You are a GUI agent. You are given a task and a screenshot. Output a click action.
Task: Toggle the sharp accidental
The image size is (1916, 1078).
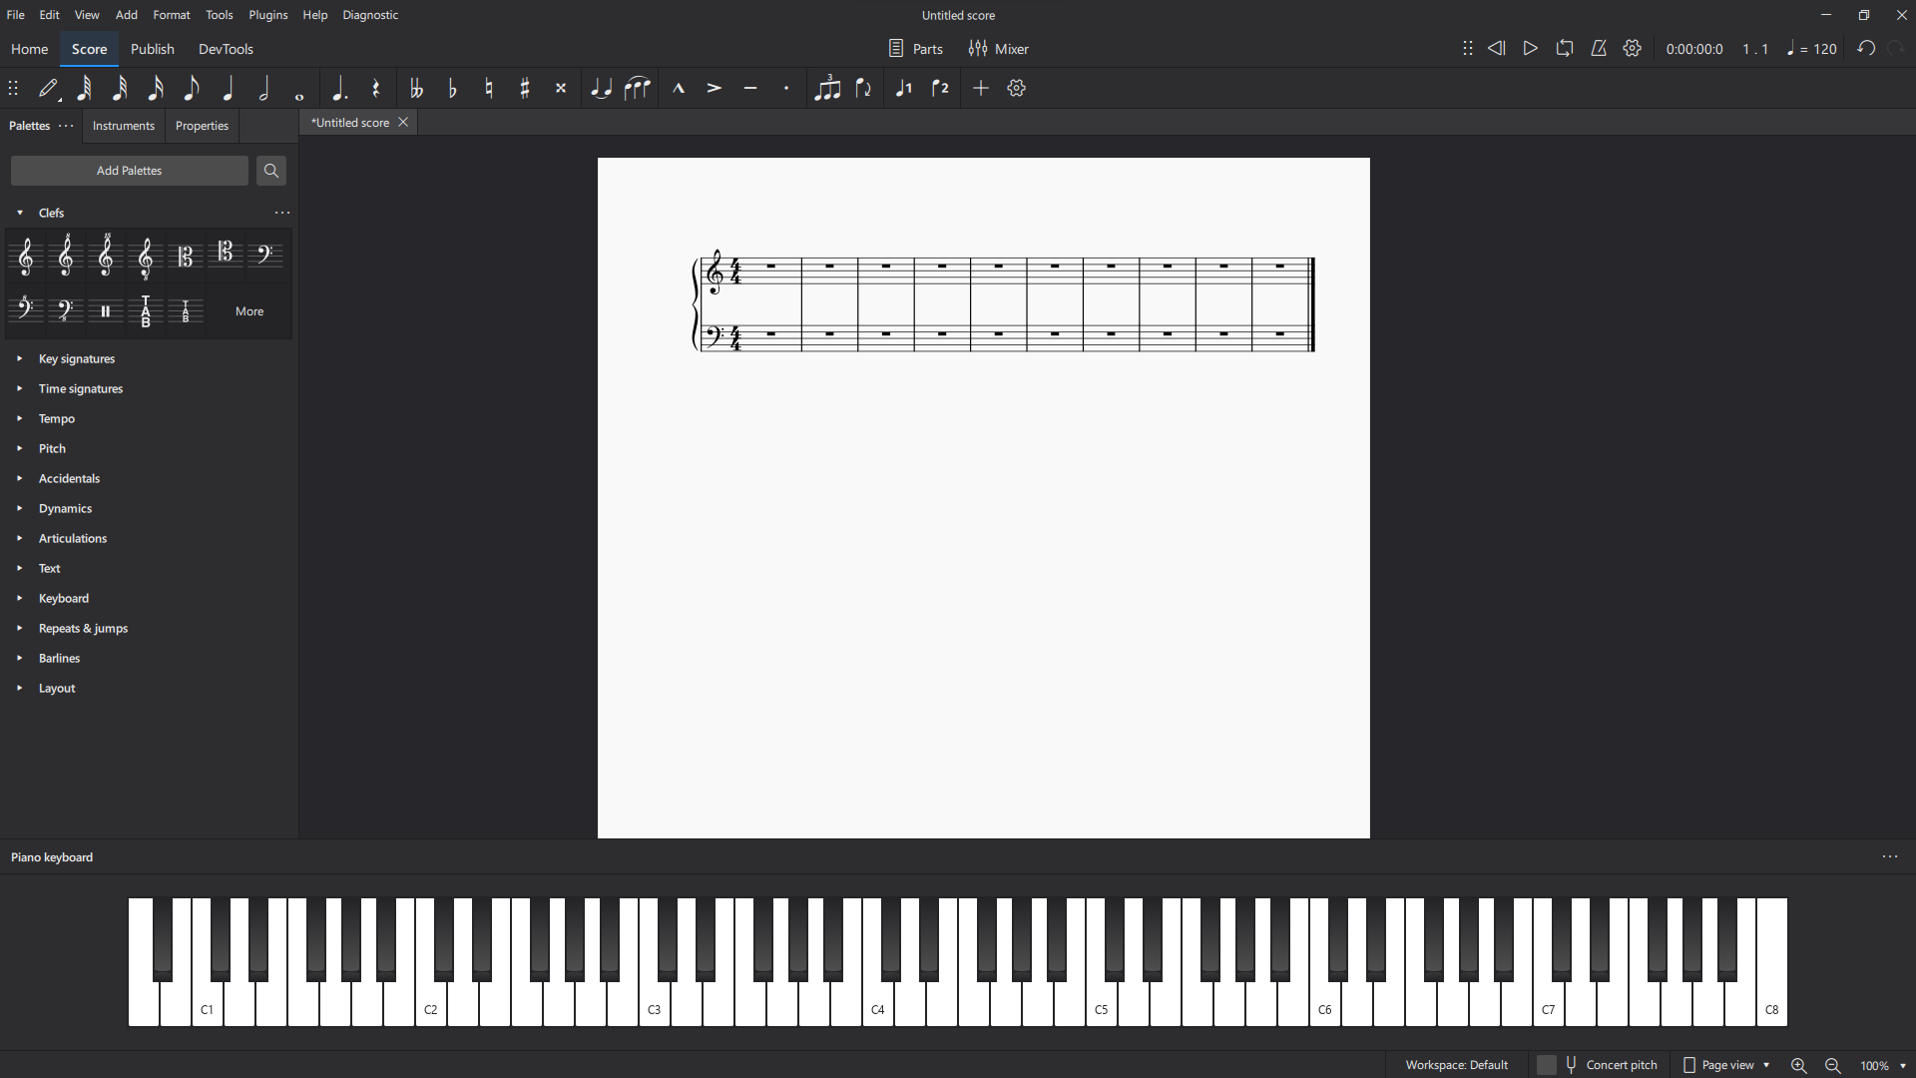click(x=525, y=89)
